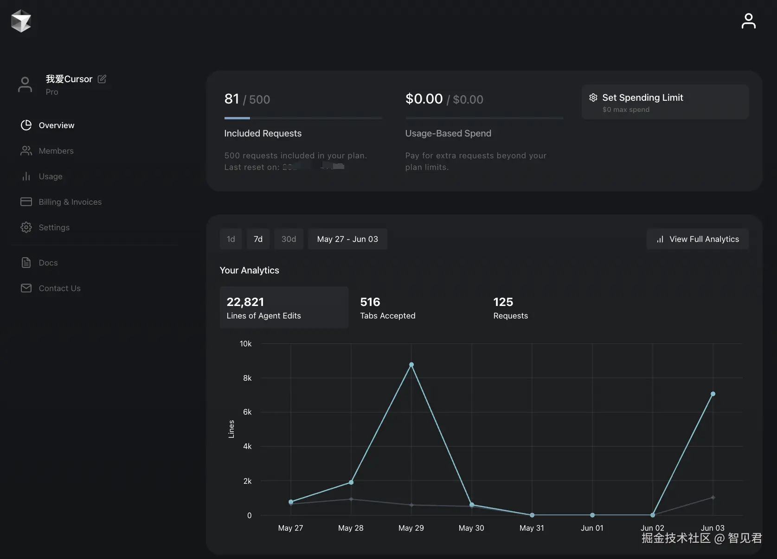
Task: Click the 我爱Cursor team name
Action: (x=69, y=79)
